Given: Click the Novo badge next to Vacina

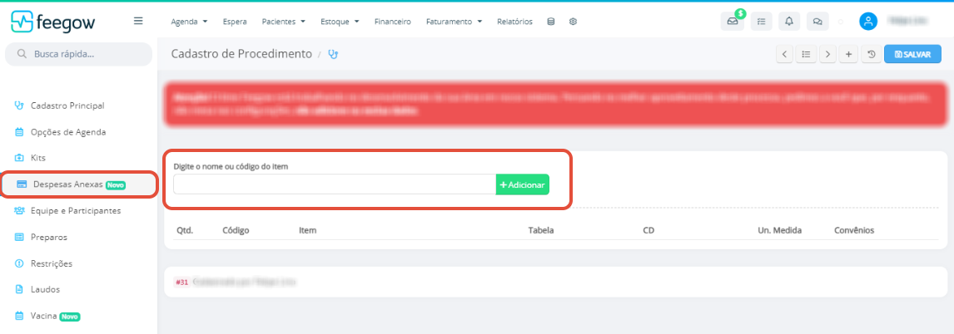Looking at the screenshot, I should tap(70, 317).
